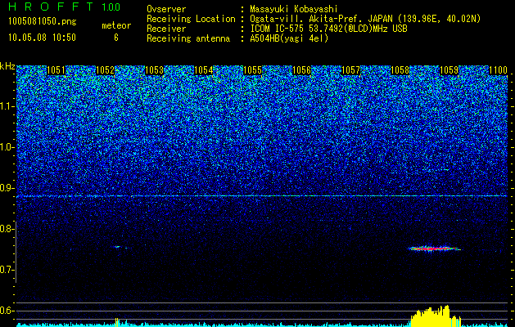Click time marker 1100

[499, 70]
